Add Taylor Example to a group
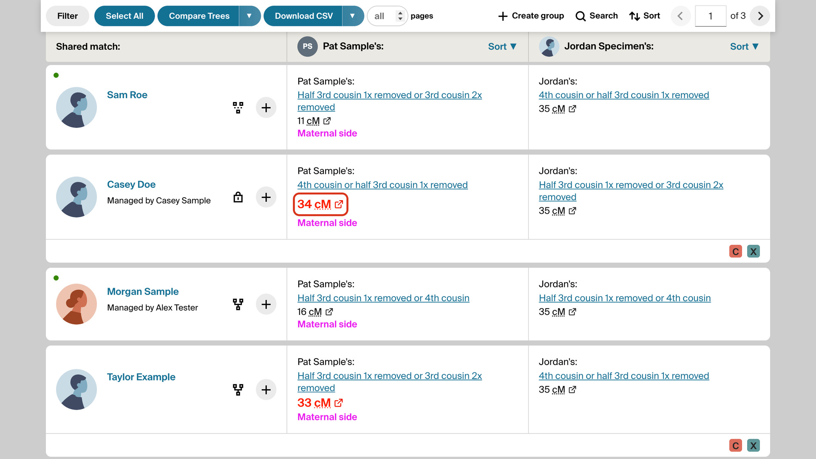 pyautogui.click(x=266, y=390)
